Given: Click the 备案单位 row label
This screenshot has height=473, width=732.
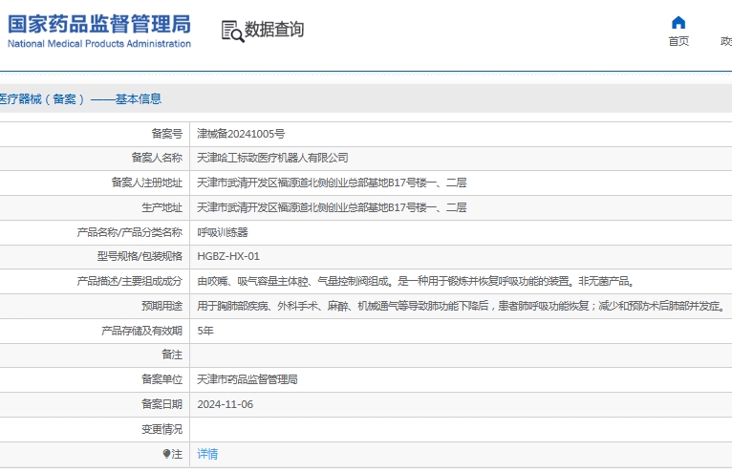Looking at the screenshot, I should point(162,379).
